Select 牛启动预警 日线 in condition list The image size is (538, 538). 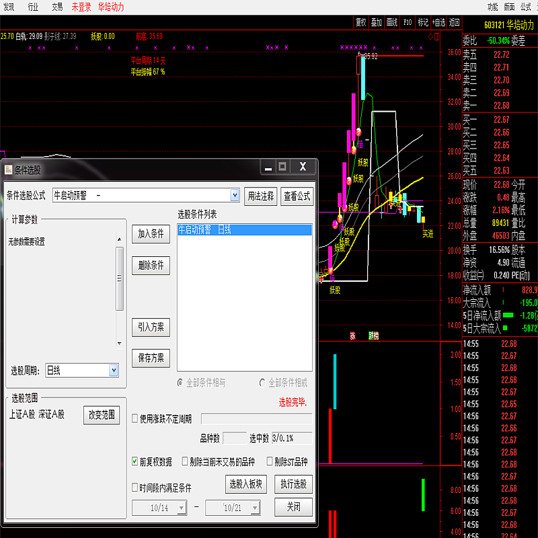(244, 230)
